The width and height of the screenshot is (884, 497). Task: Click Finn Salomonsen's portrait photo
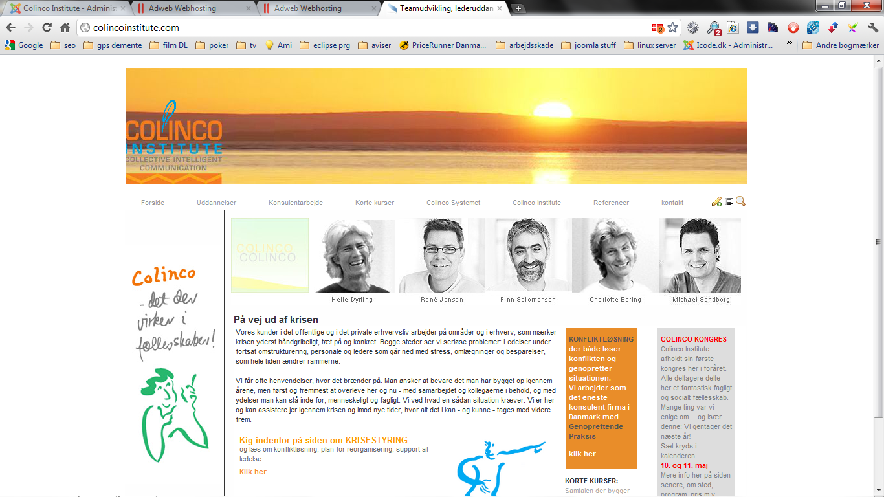click(528, 256)
